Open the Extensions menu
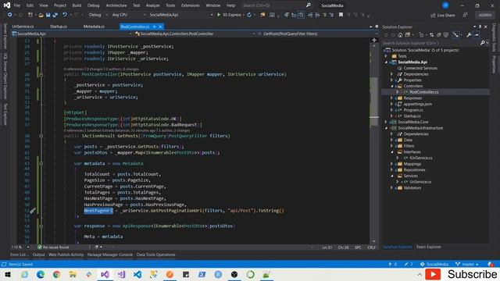 click(x=191, y=5)
